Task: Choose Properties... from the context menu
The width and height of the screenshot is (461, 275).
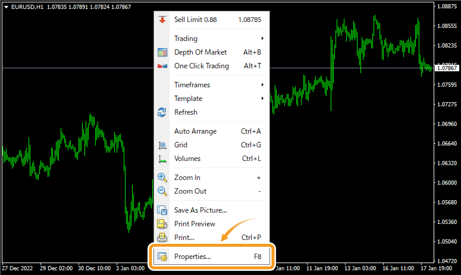Action: pos(193,257)
